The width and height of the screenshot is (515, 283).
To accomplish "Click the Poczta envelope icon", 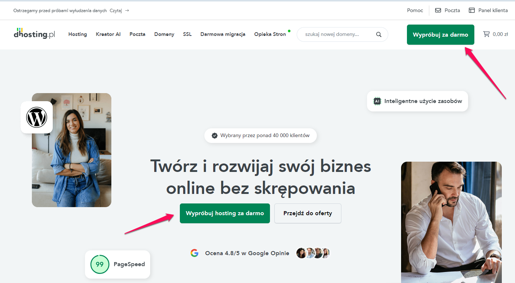I will [438, 10].
